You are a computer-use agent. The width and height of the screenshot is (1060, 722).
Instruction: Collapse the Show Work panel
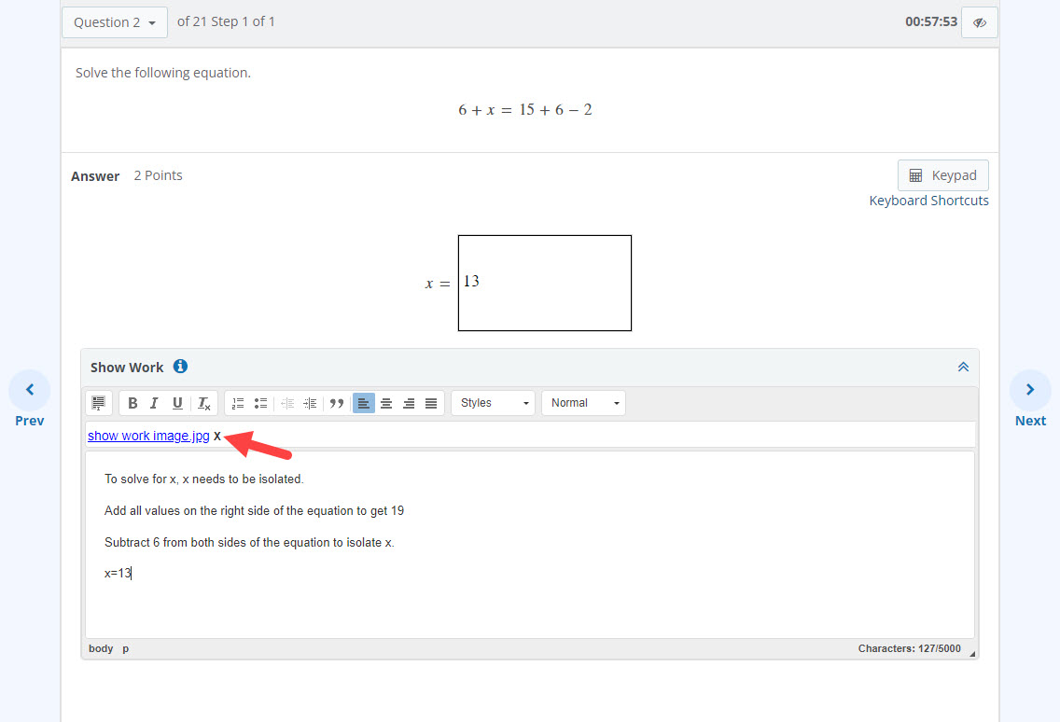(963, 368)
